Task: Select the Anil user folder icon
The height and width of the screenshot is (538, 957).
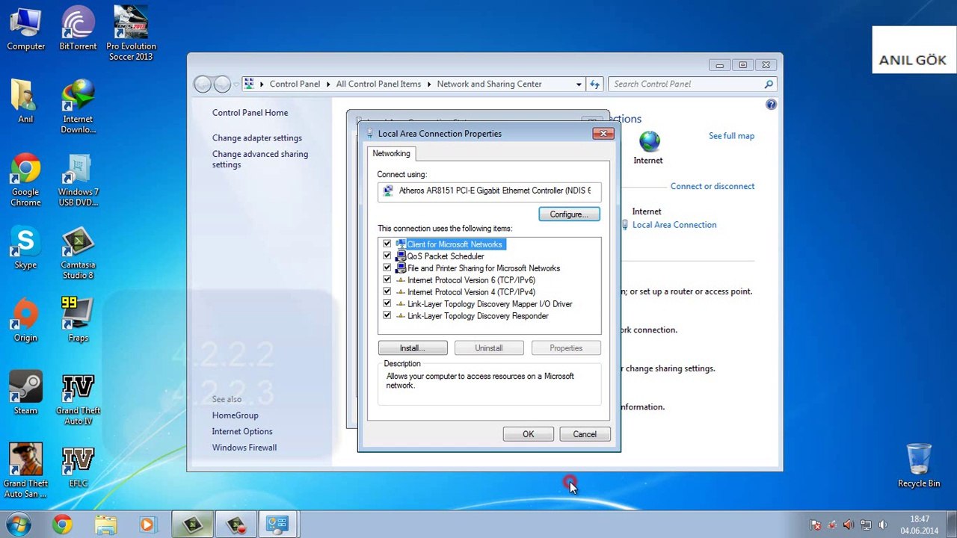Action: coord(25,102)
